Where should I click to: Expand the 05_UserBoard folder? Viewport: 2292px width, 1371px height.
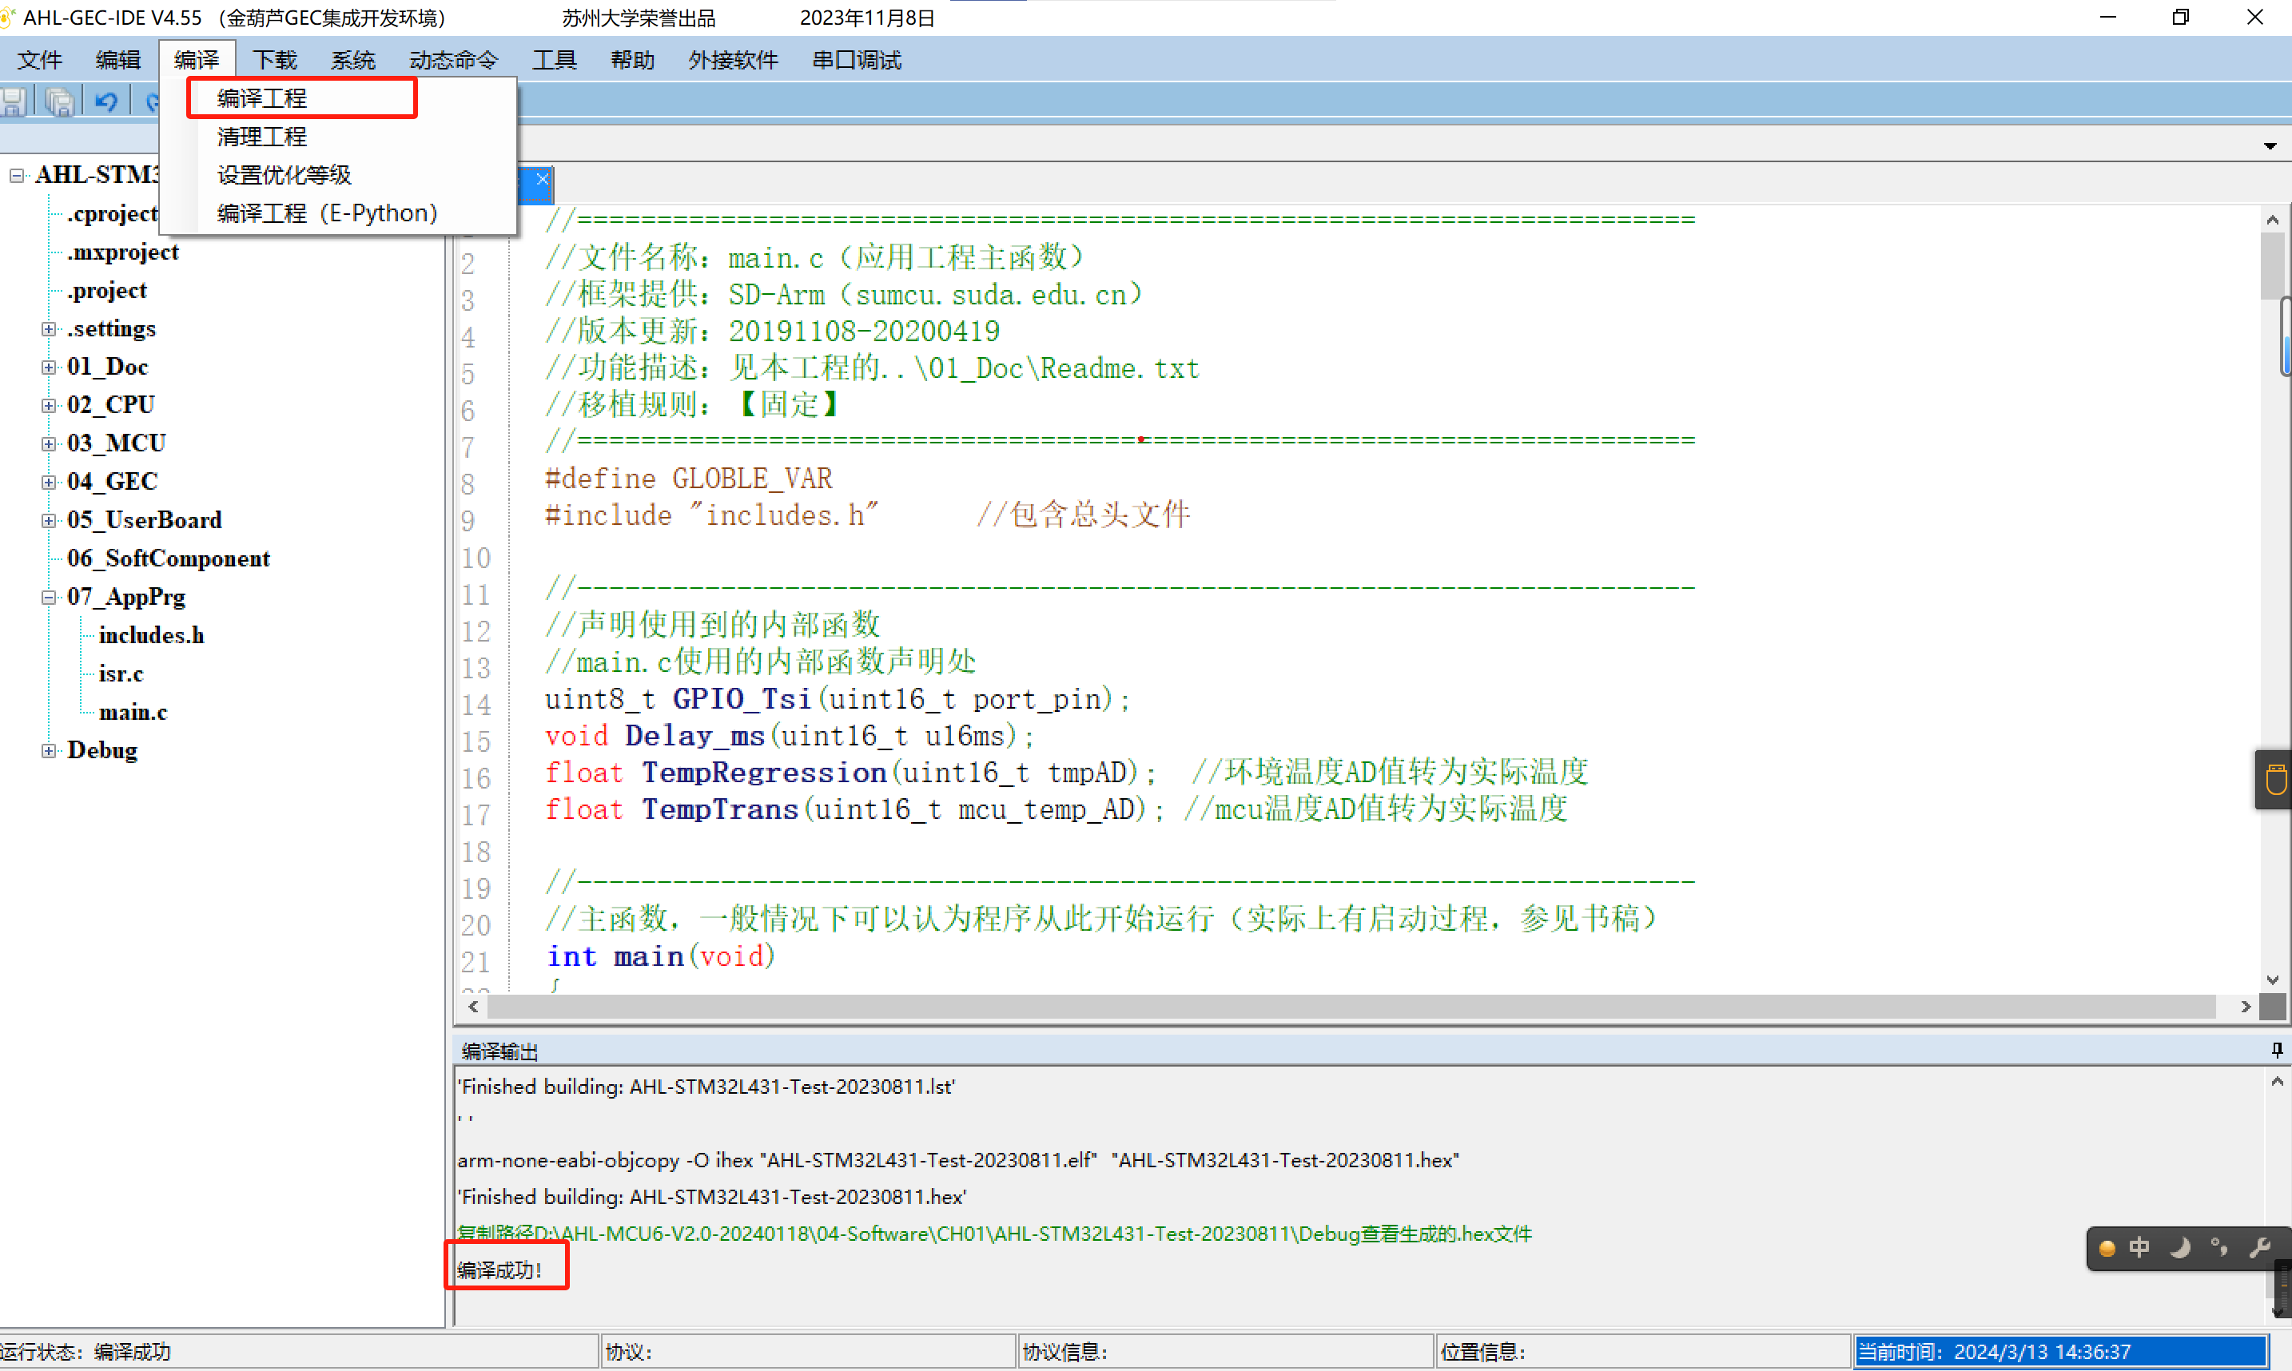pyautogui.click(x=49, y=520)
